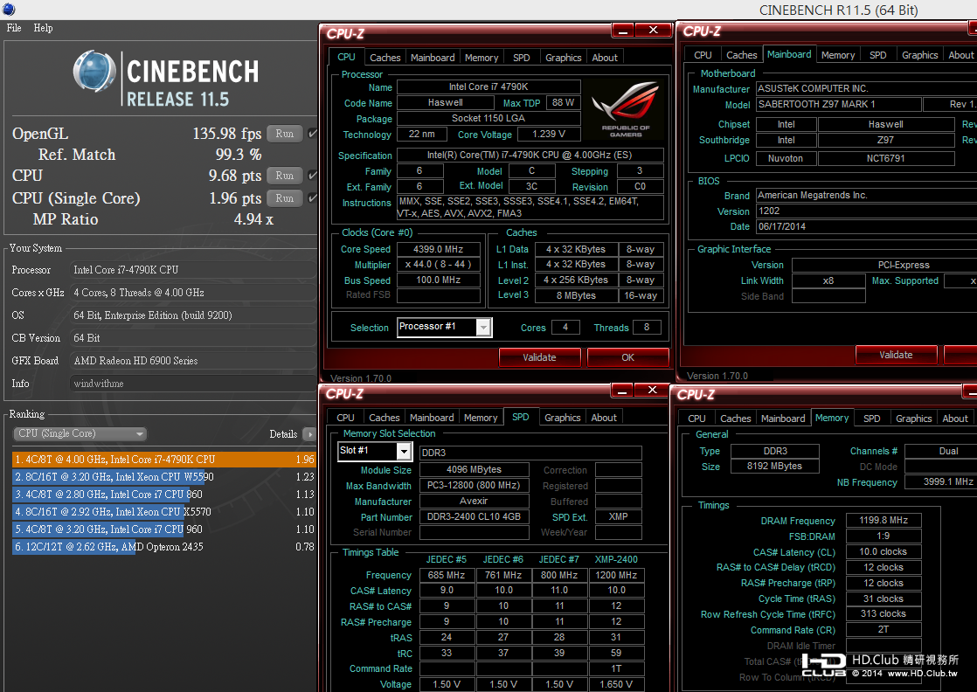Click the Module Size value 4096 MBytes

coord(474,470)
